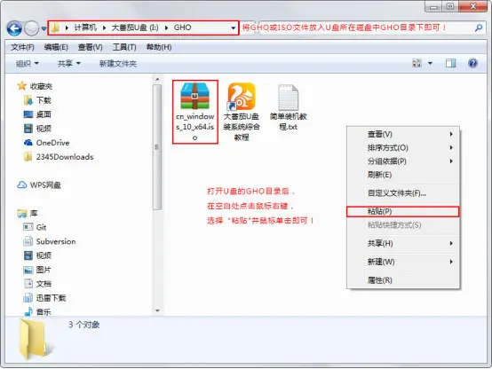
Task: Click the OneDrive cloud icon
Action: click(x=28, y=143)
